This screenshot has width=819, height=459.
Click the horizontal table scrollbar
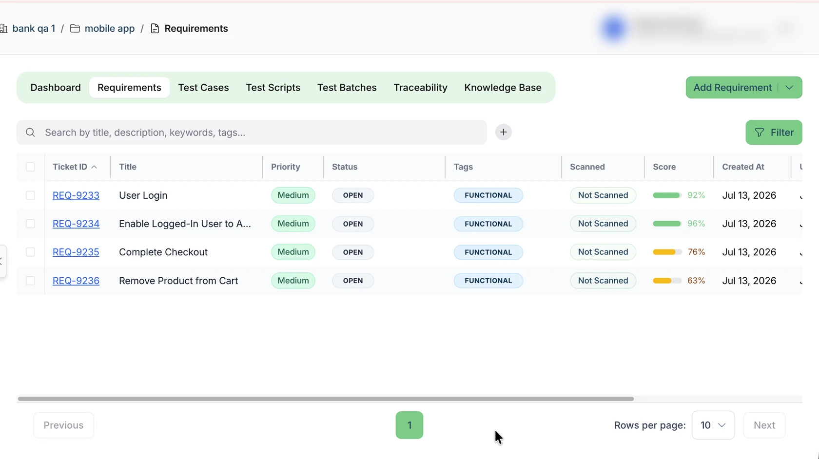[326, 399]
